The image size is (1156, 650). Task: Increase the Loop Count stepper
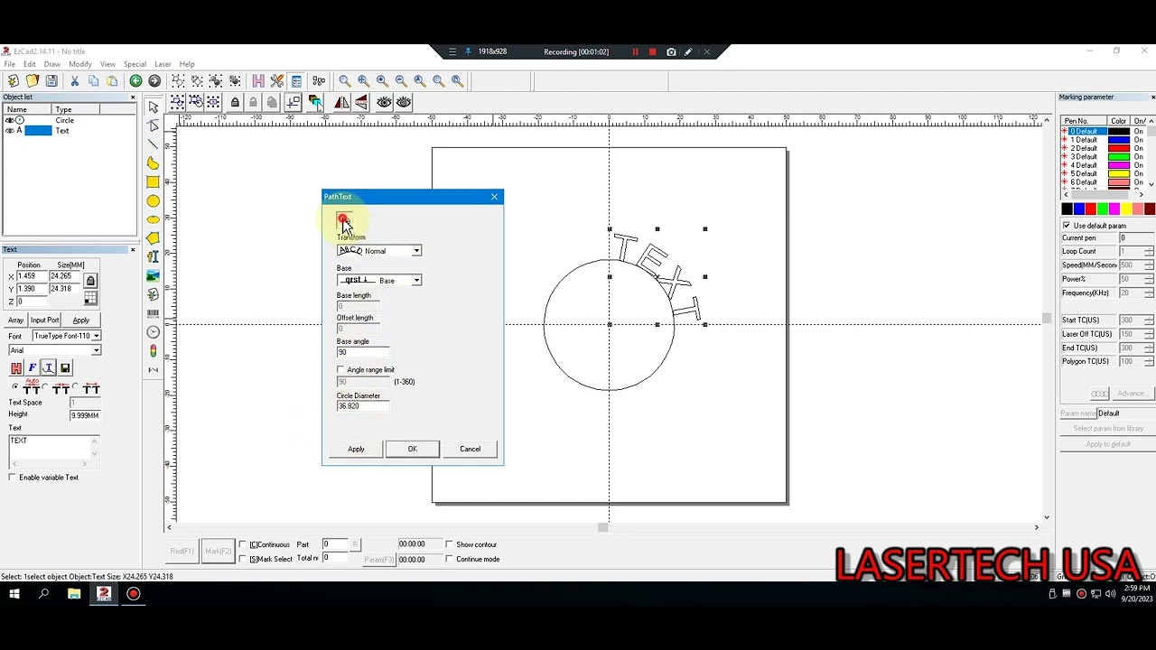coord(1149,249)
